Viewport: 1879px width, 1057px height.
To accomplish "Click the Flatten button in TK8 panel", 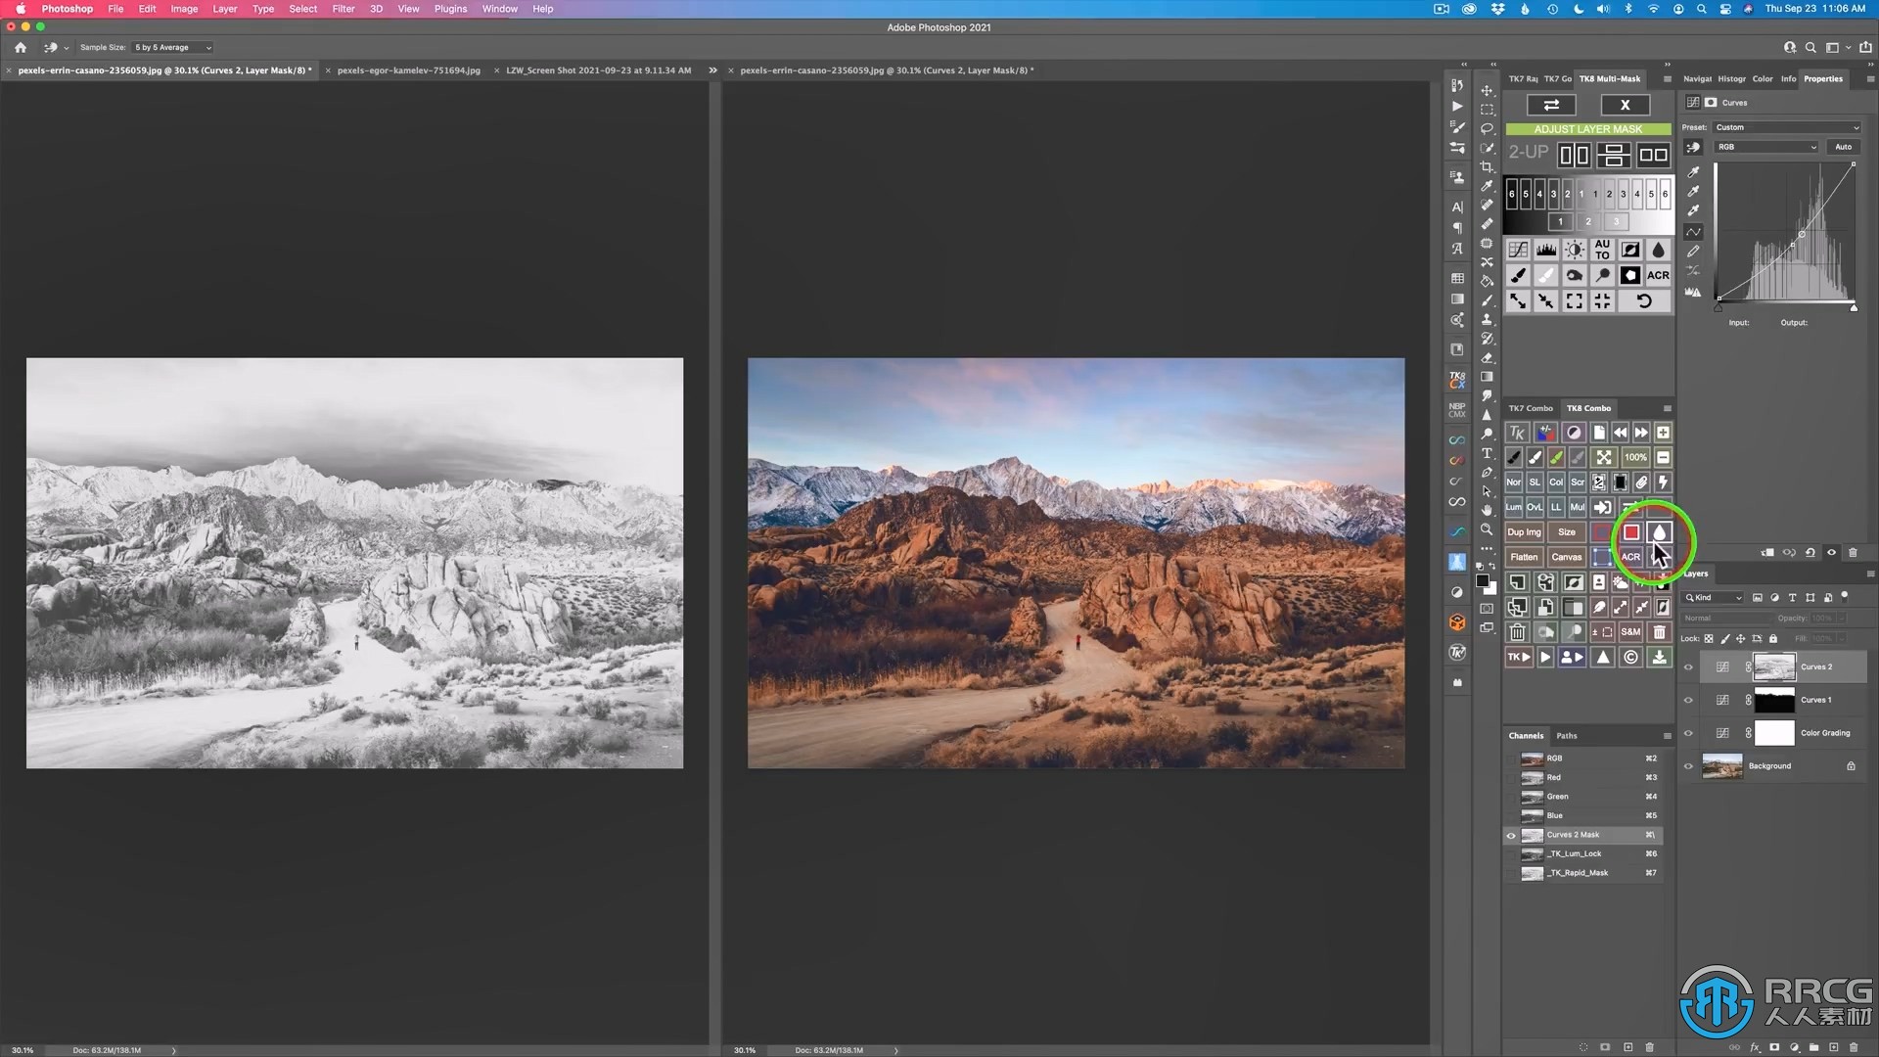I will 1523,556.
